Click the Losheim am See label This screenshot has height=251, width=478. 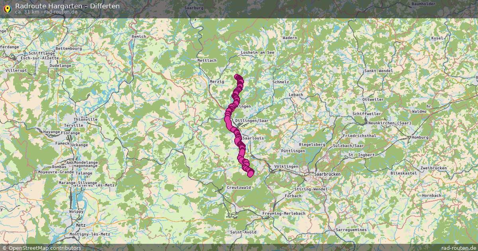[258, 53]
